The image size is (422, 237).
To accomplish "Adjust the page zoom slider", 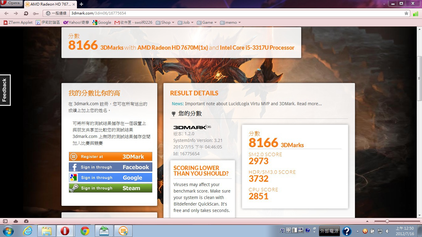I will tap(387, 221).
